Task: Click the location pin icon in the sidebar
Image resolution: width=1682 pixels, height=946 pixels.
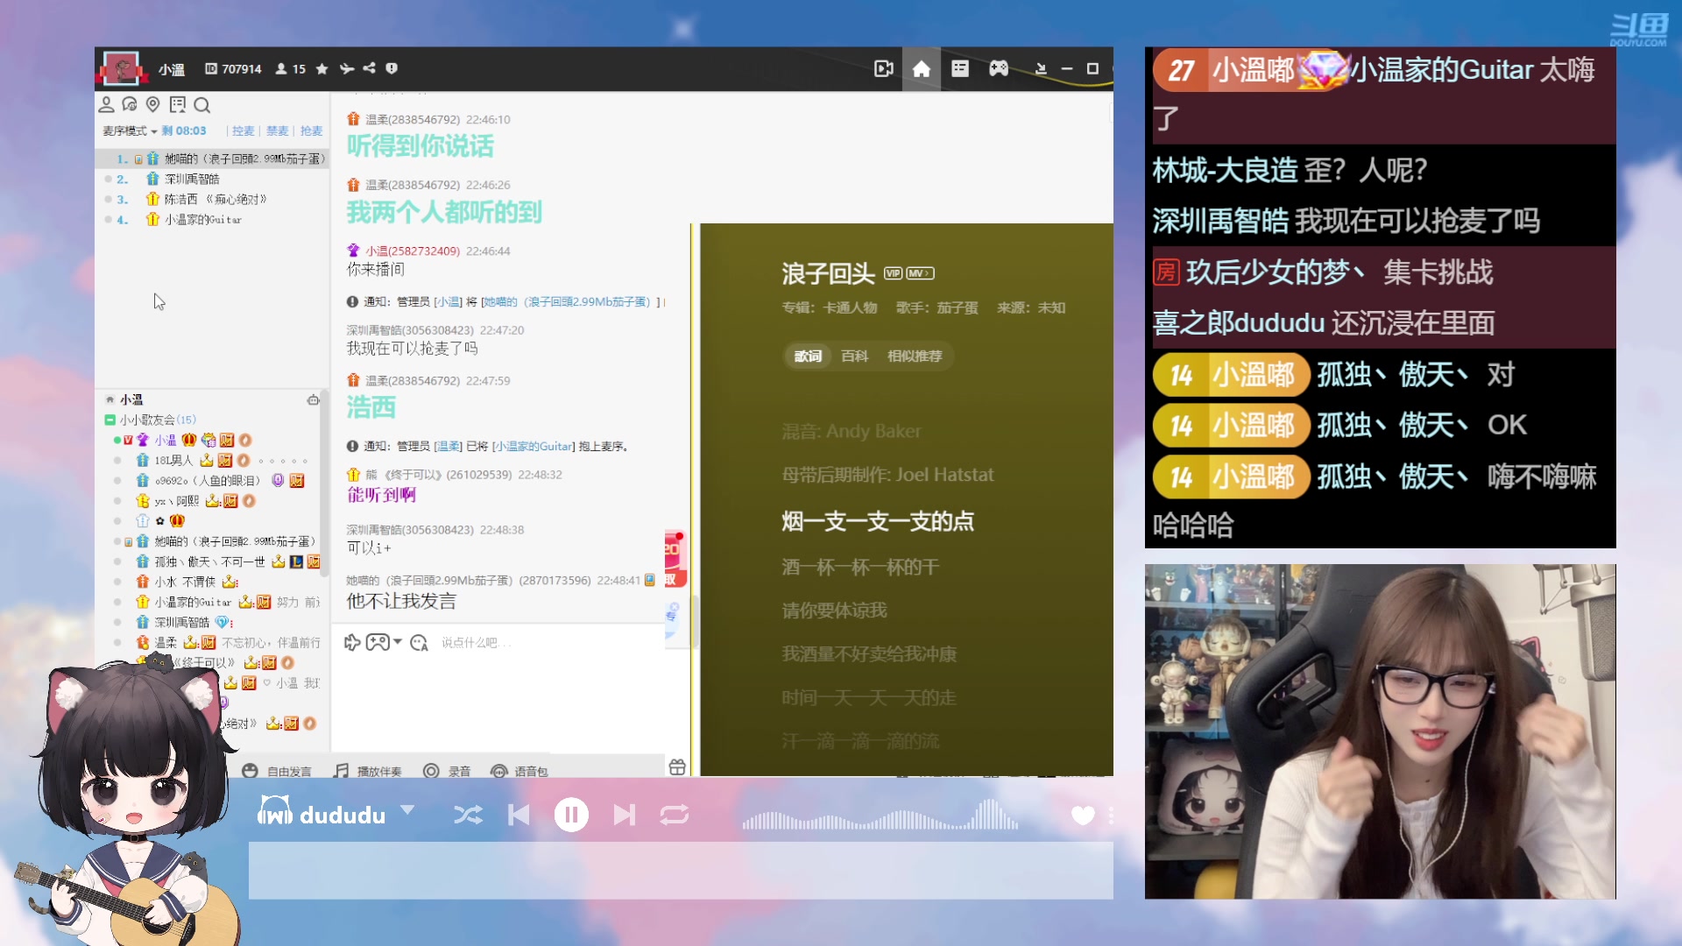Action: click(153, 105)
